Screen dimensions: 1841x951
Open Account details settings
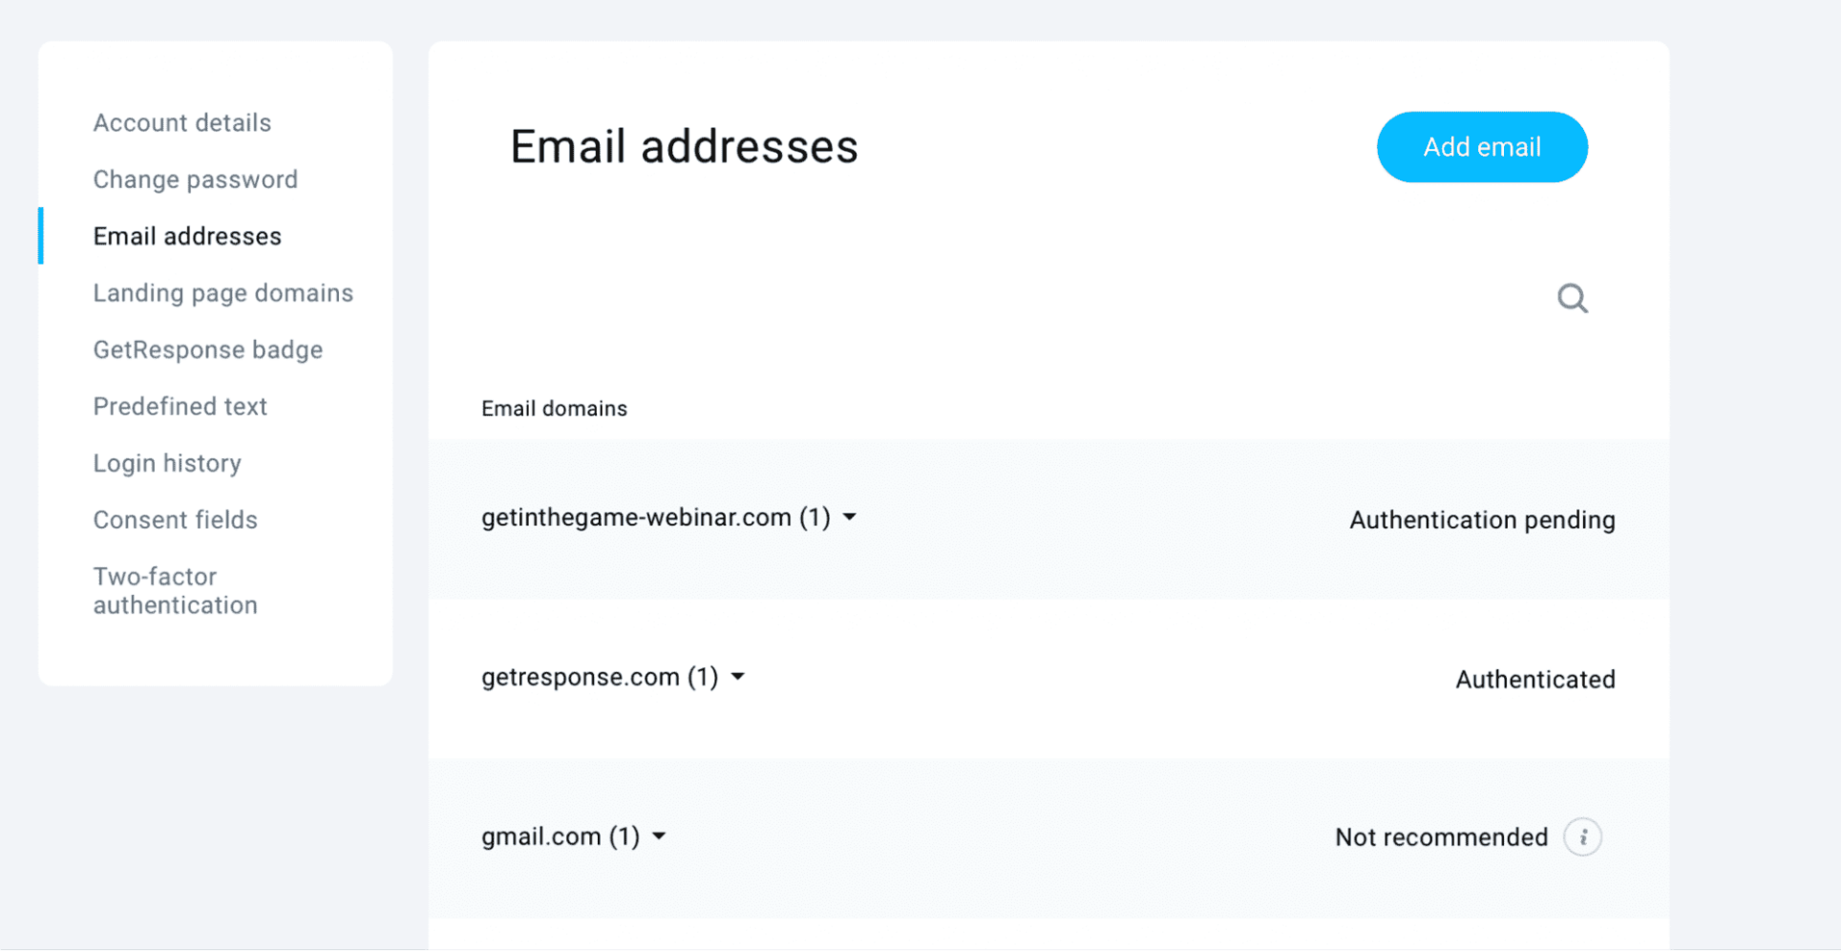181,122
